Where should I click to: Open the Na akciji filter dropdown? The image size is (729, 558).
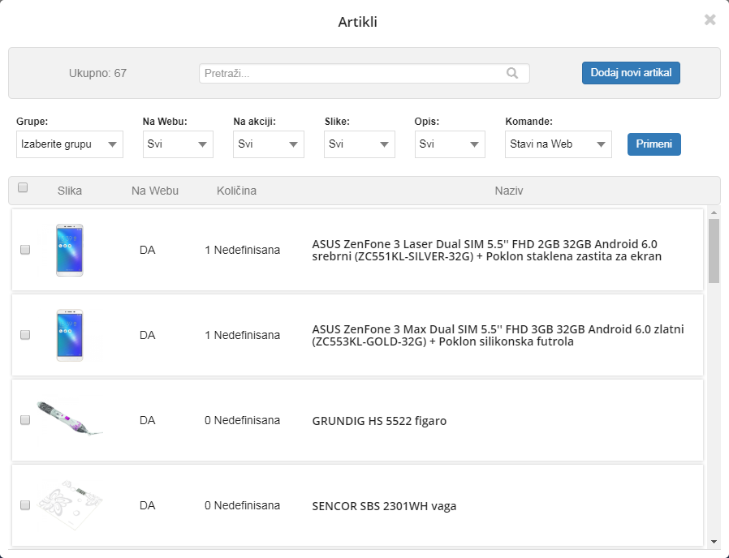tap(269, 144)
